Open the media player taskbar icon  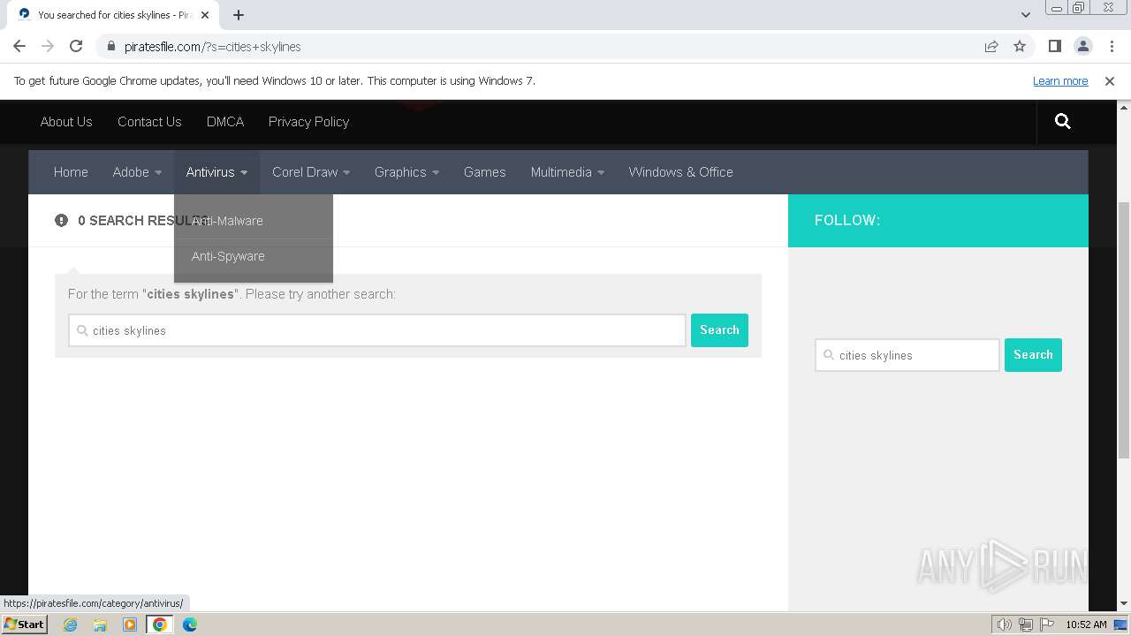click(130, 625)
